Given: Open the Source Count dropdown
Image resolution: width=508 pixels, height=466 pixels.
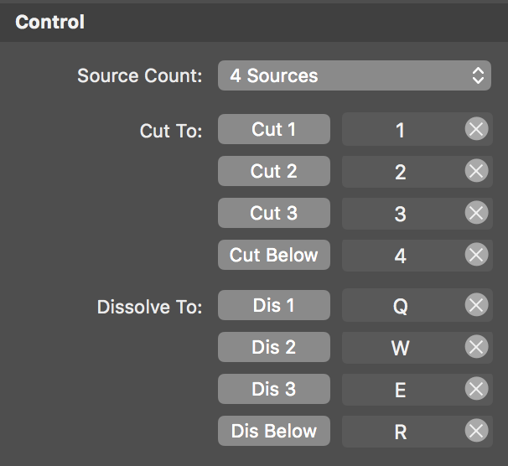Looking at the screenshot, I should tap(355, 75).
